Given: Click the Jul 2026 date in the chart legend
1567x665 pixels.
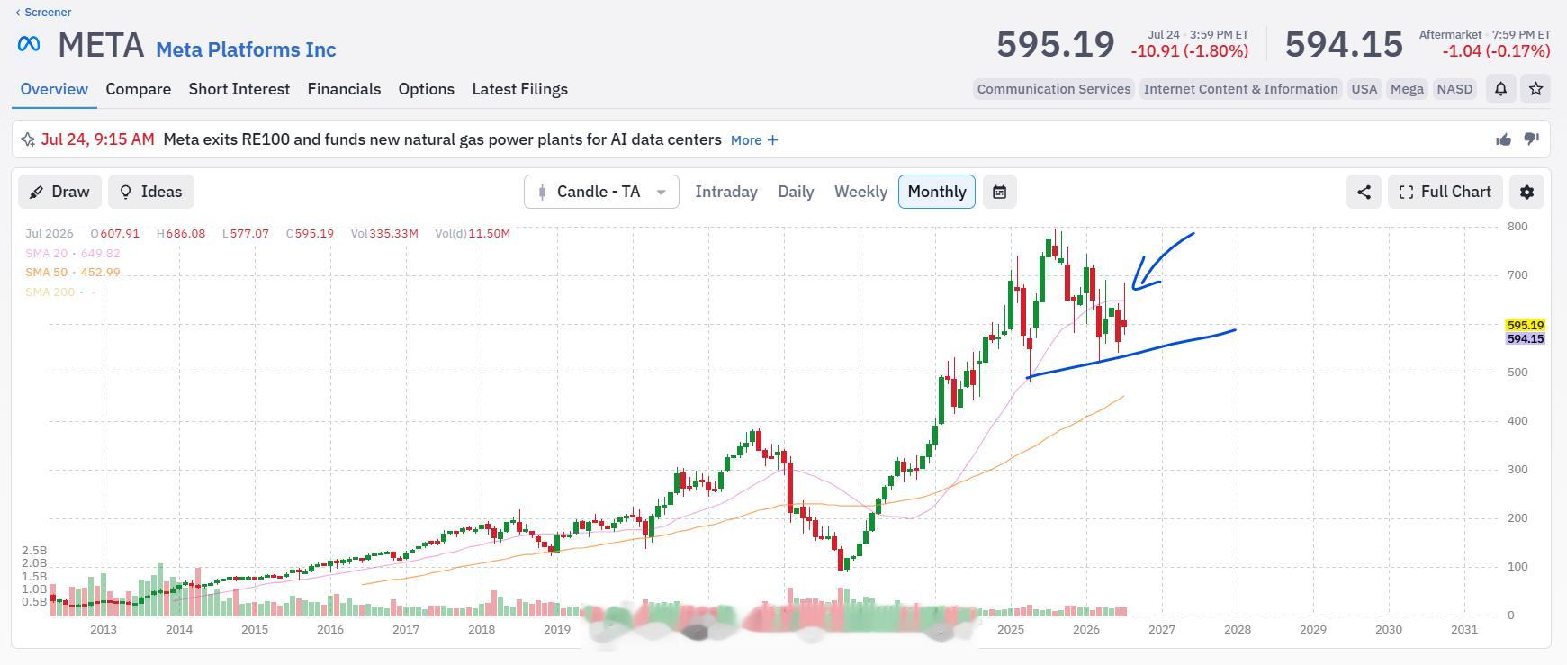Looking at the screenshot, I should tap(50, 233).
